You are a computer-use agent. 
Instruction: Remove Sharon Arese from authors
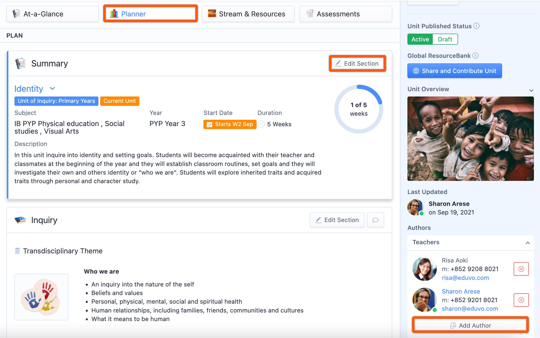click(x=521, y=300)
